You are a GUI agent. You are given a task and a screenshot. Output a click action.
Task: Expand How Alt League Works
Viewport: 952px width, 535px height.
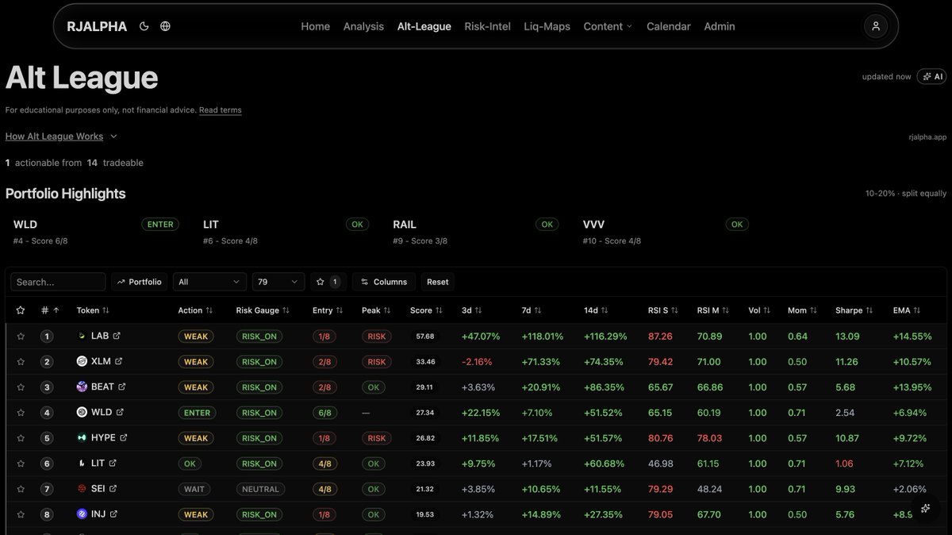(61, 137)
